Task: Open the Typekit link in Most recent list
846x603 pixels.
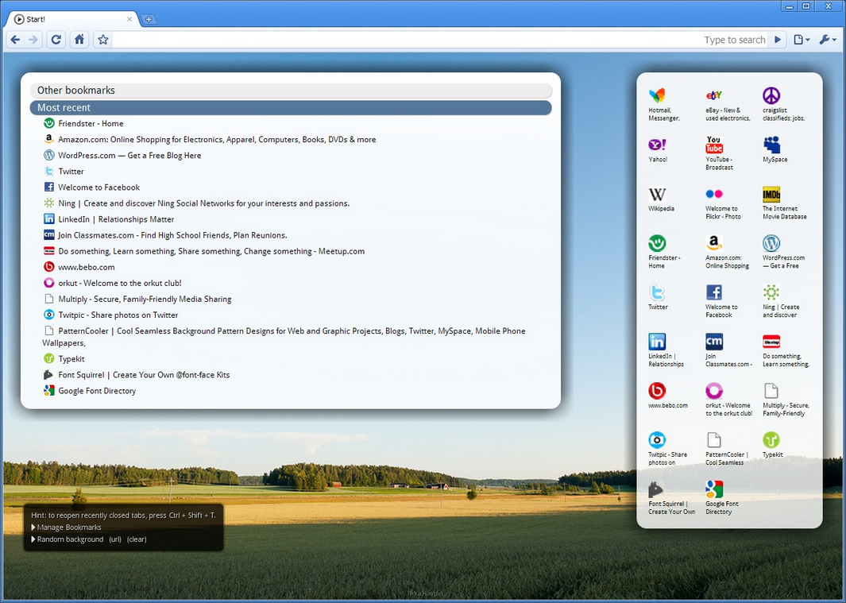Action: tap(71, 359)
